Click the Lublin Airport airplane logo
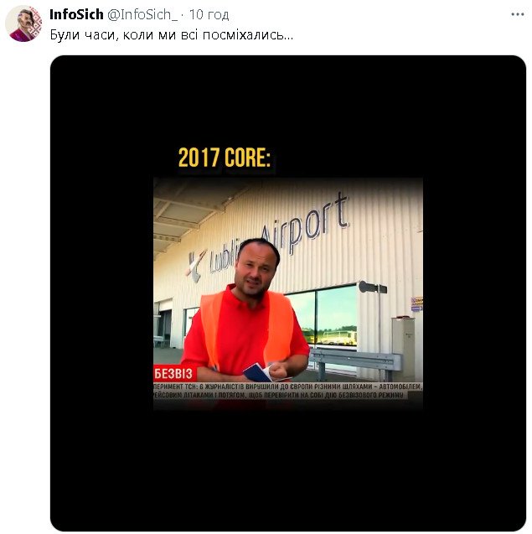This screenshot has width=532, height=534. [x=196, y=266]
